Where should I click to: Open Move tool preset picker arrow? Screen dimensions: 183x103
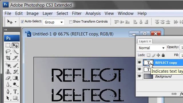(x=15, y=22)
